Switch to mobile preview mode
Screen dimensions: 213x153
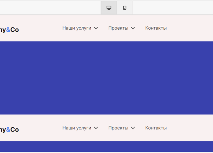click(125, 8)
